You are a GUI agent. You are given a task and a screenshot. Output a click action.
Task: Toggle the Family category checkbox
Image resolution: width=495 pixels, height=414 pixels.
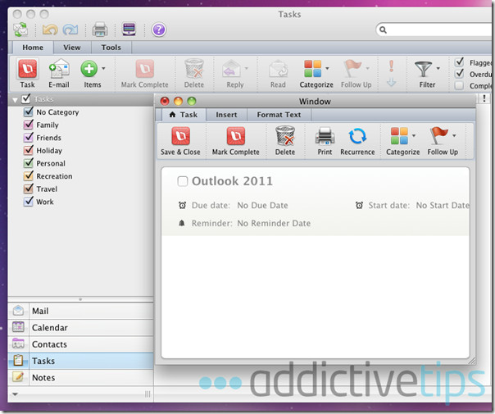(x=29, y=125)
